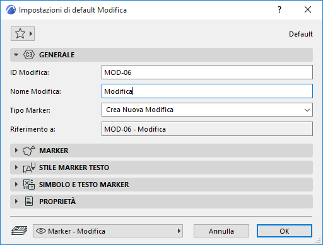323x245 pixels.
Task: Expand the STILE MARKER TESTO panel
Action: [16, 168]
